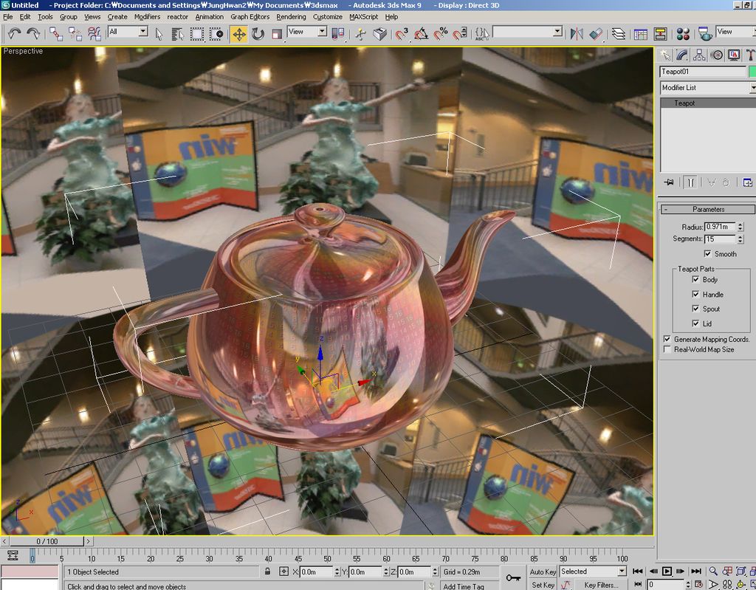Uncheck the Handle teapot part

pos(695,294)
